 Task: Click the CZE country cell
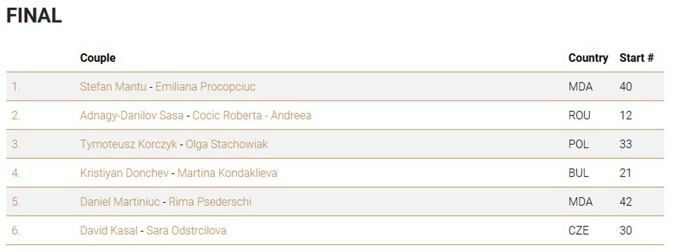tap(579, 230)
